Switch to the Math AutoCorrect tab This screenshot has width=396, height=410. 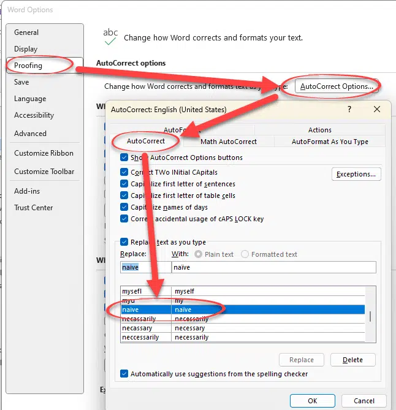(229, 142)
